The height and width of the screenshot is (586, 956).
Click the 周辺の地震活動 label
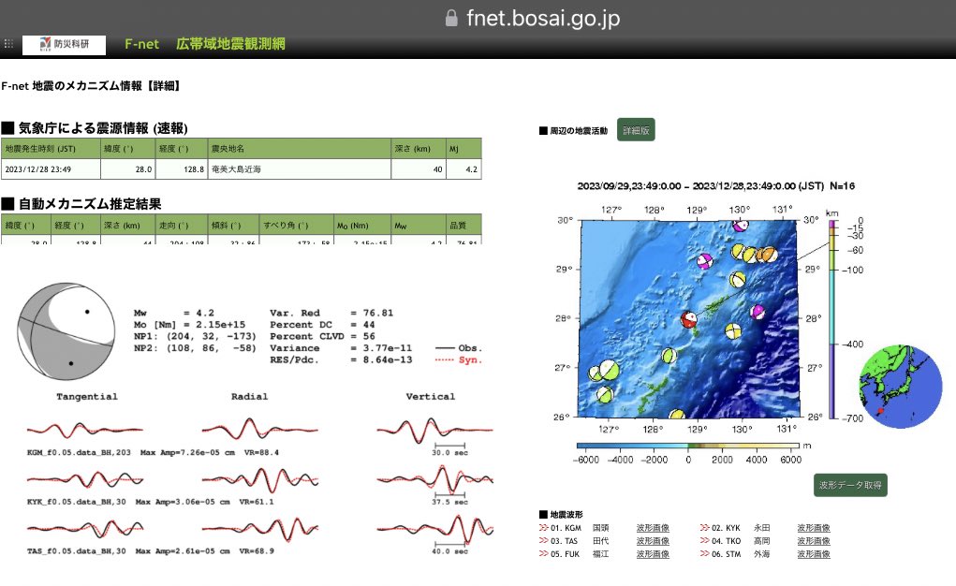574,130
